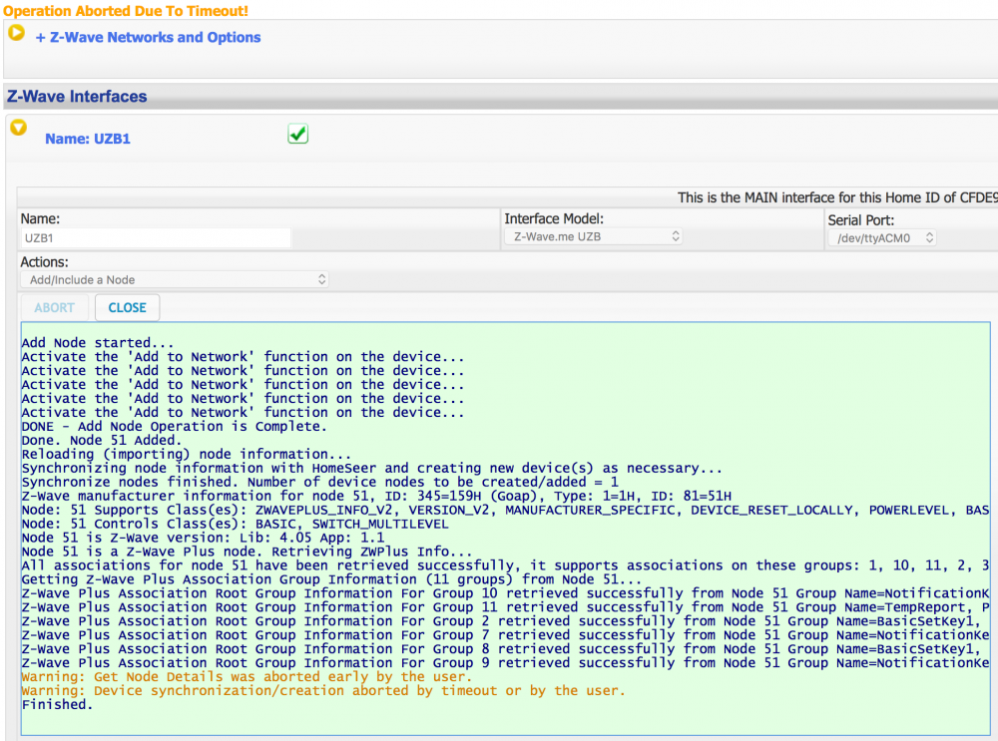Click the Z-Wave manufacturer information log line

pyautogui.click(x=375, y=497)
